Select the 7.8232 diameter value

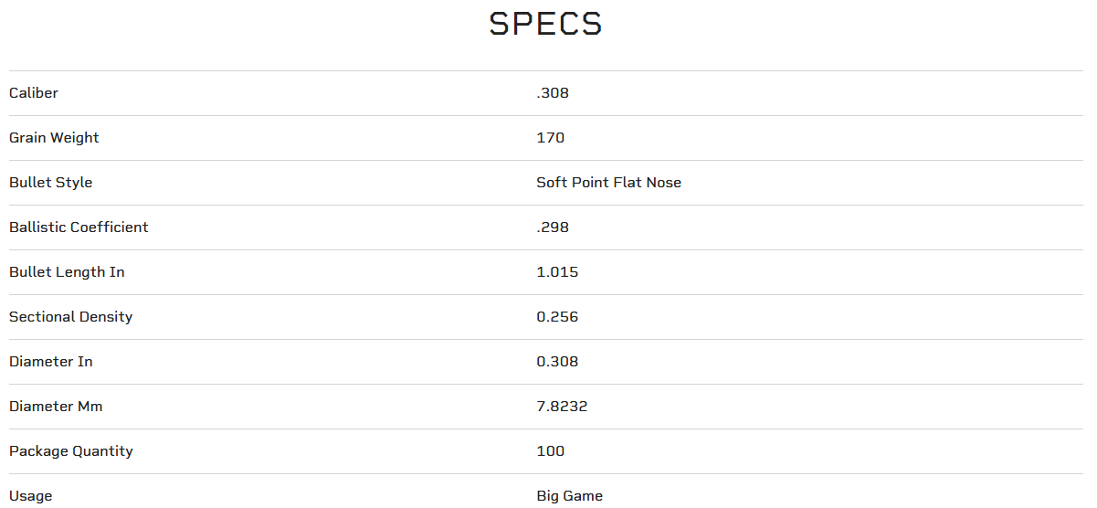point(562,407)
